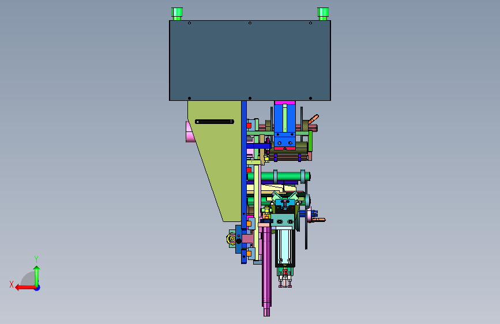Image resolution: width=500 pixels, height=324 pixels.
Task: Select the black slot handle on olive panel
Action: (215, 122)
